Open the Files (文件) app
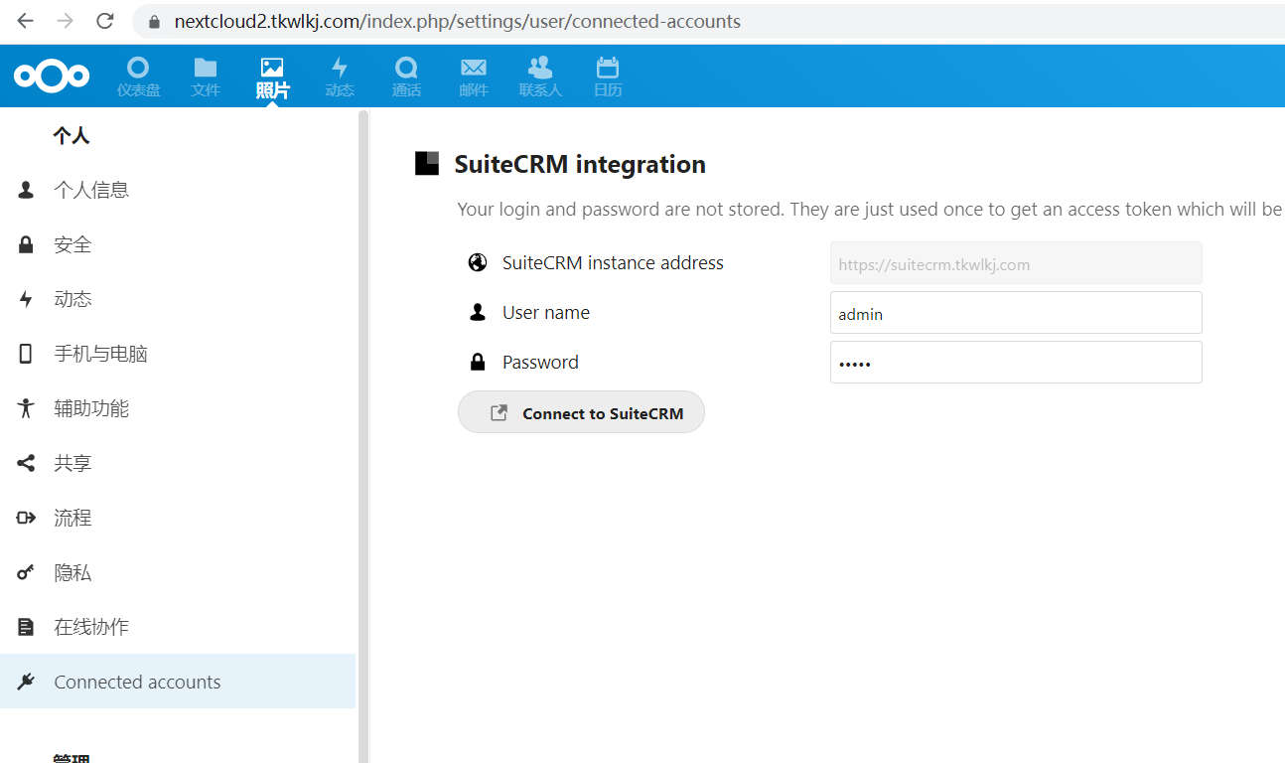 click(x=206, y=76)
